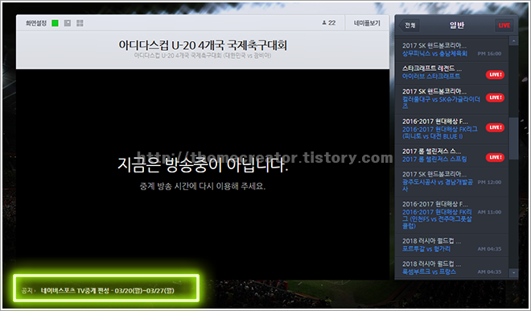Click the viewer count person icon
This screenshot has width=531, height=311.
[x=324, y=23]
